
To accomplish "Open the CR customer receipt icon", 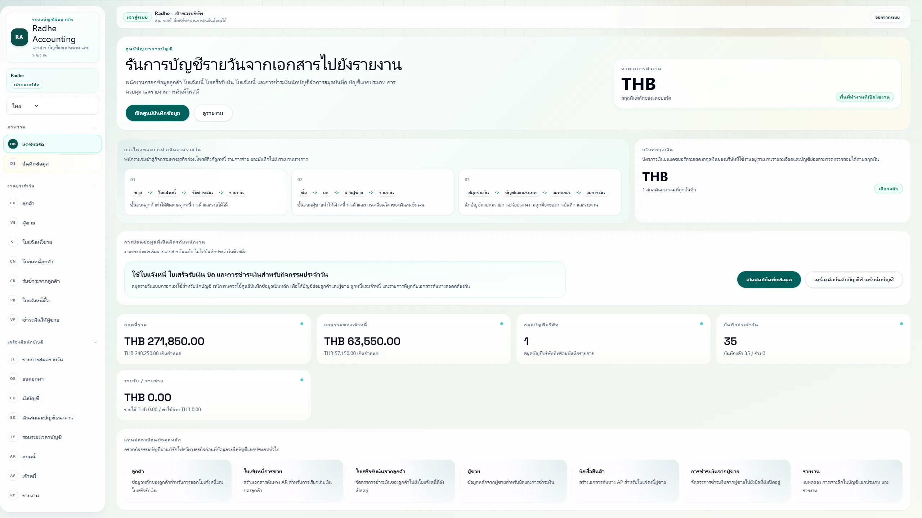I will click(13, 281).
